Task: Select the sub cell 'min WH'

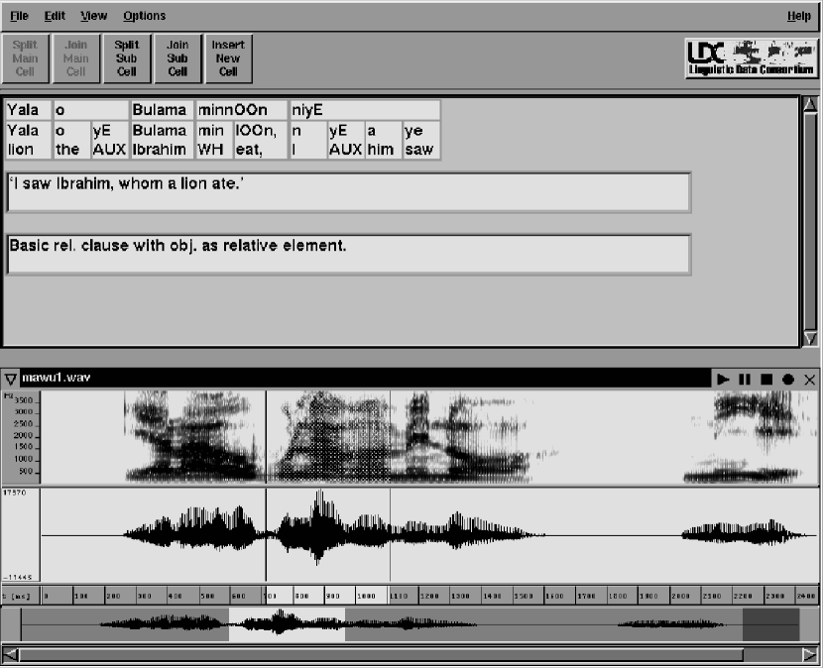Action: [x=214, y=140]
